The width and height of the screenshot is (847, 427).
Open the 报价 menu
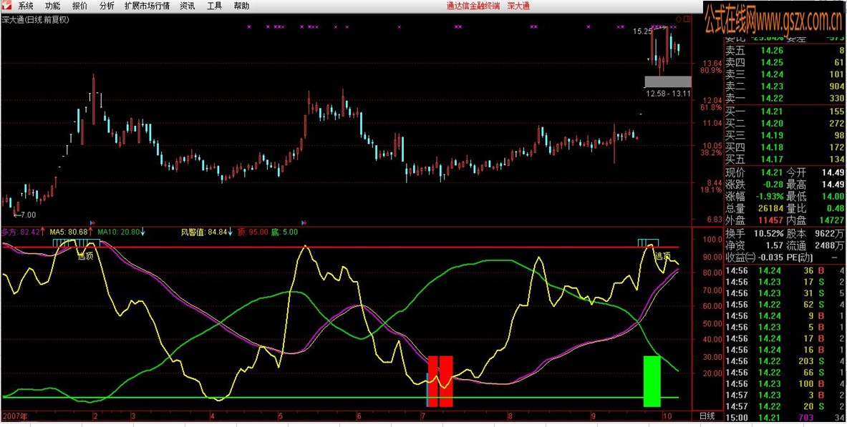click(x=79, y=6)
